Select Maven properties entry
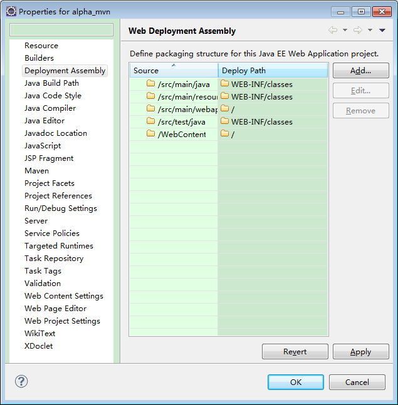The image size is (398, 405). point(36,171)
